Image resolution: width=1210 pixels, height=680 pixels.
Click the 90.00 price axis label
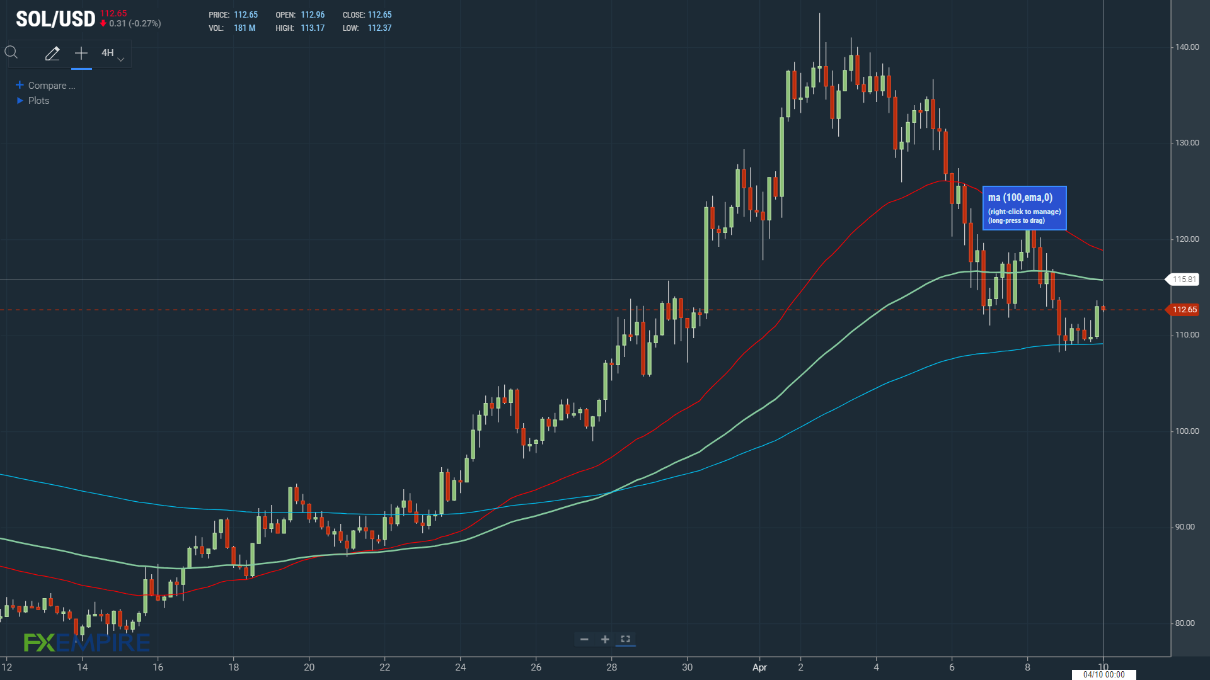click(1185, 527)
